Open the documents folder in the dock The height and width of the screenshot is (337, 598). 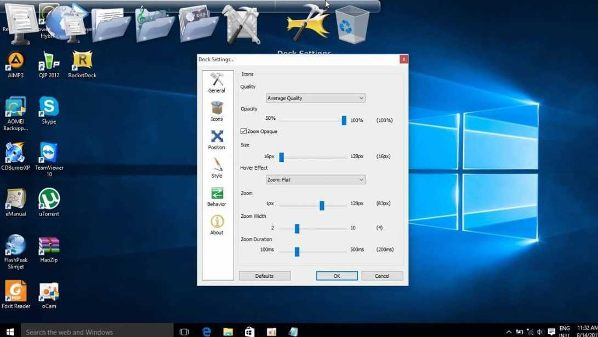(x=111, y=24)
